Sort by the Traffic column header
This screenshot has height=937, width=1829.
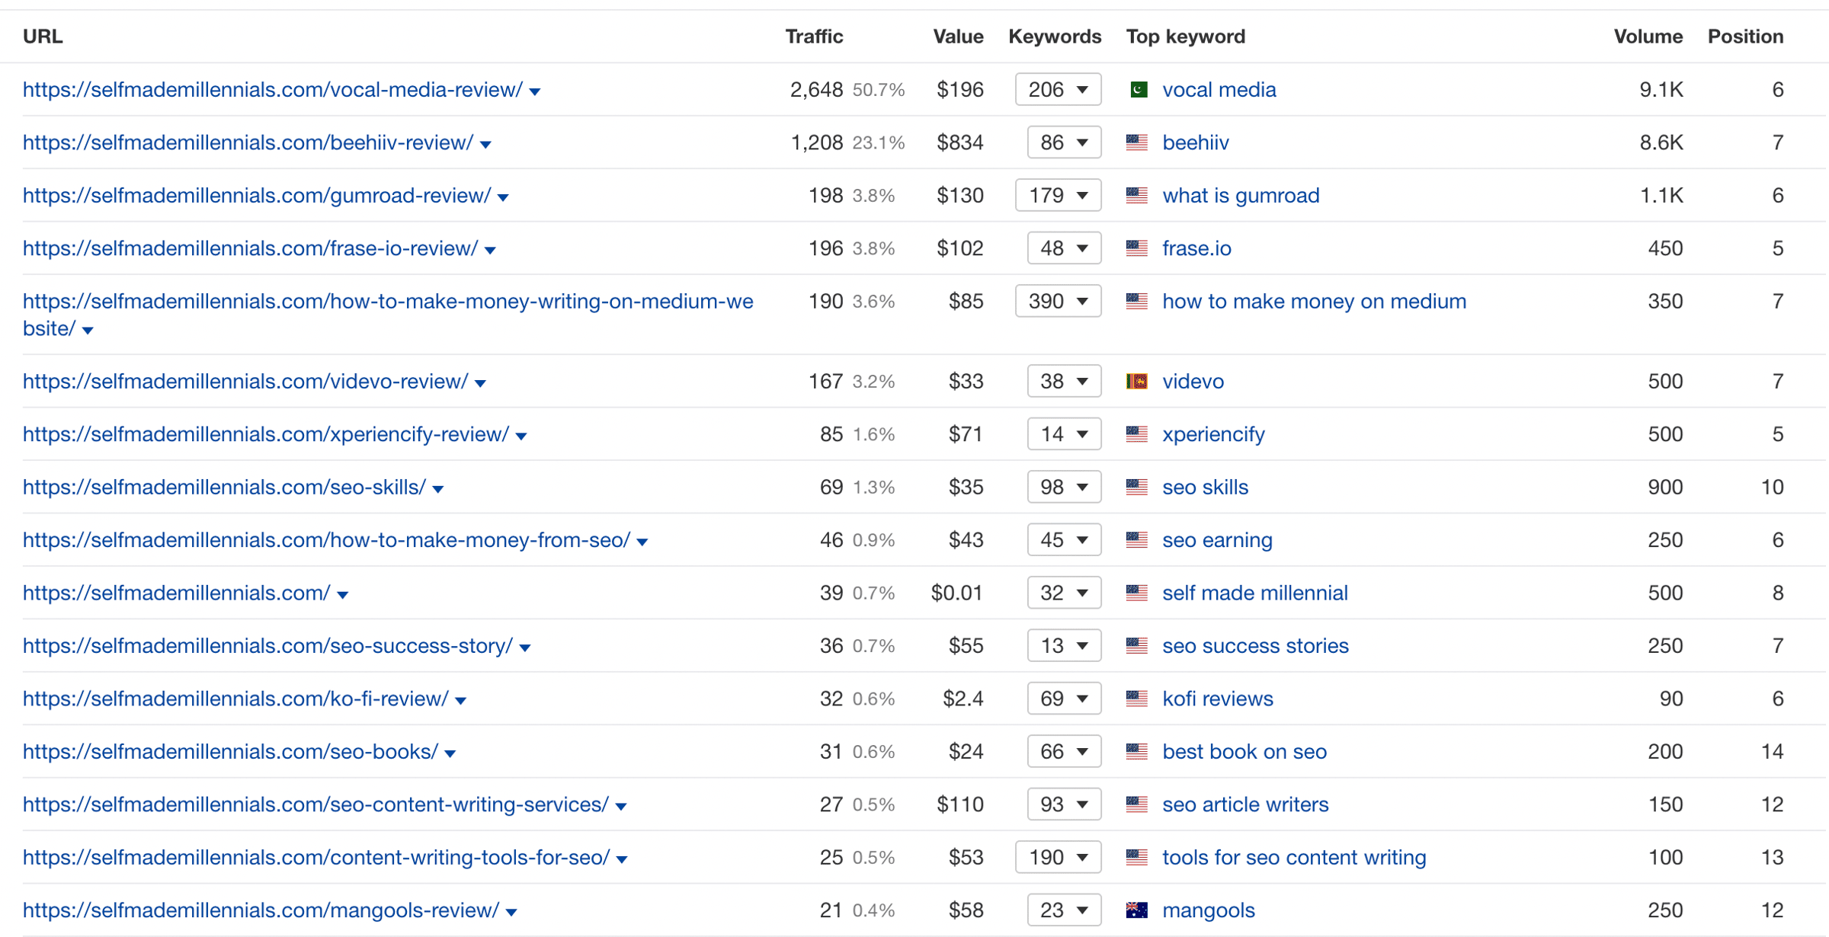[x=814, y=37]
